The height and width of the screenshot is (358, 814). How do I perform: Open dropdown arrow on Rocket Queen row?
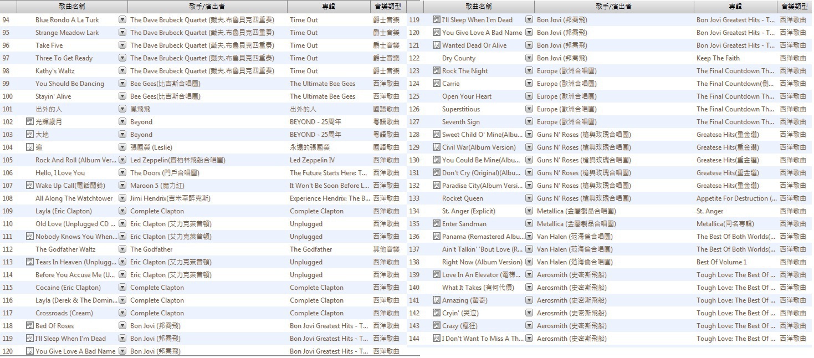(x=529, y=198)
